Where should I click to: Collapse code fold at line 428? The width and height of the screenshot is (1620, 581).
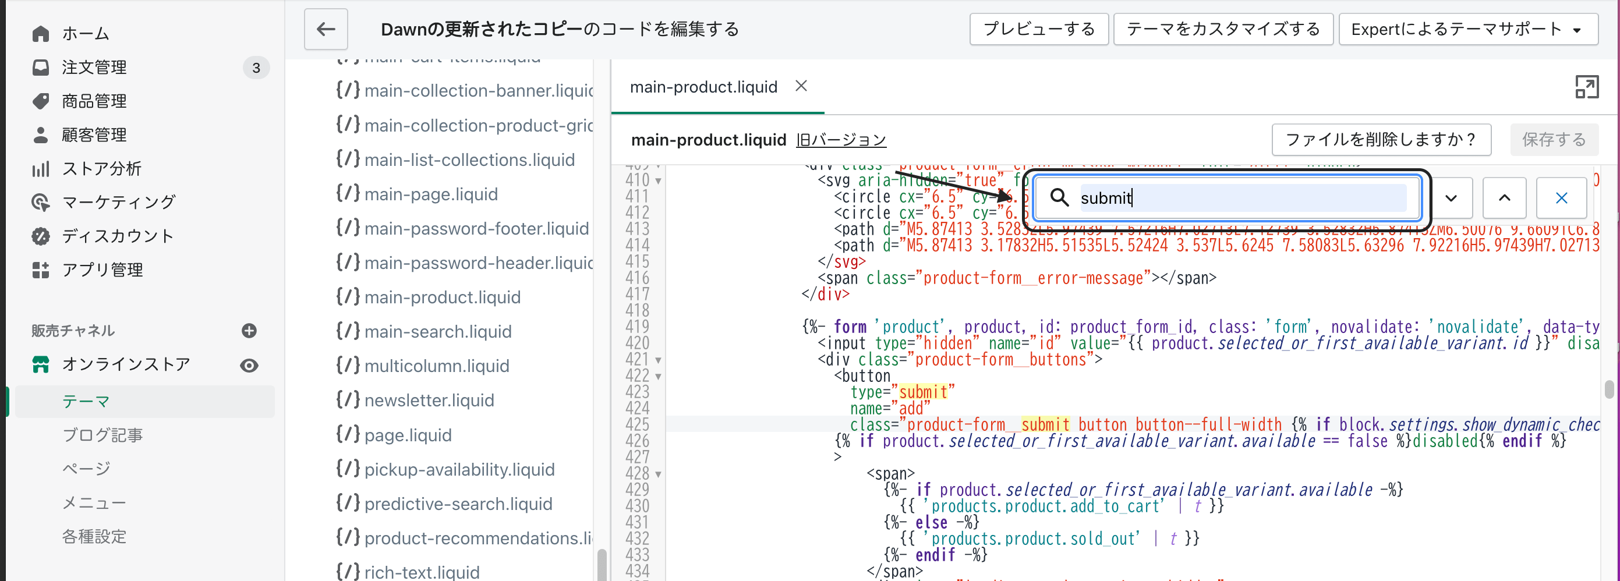click(x=658, y=474)
